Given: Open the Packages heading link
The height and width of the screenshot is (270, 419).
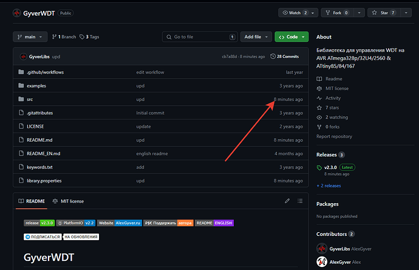Looking at the screenshot, I should coord(327,204).
